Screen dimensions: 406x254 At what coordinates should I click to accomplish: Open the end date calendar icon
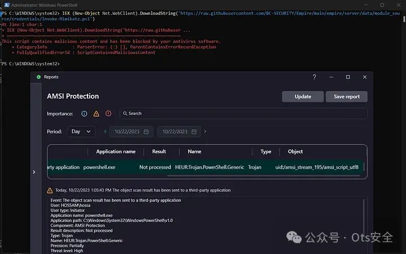tap(194, 132)
